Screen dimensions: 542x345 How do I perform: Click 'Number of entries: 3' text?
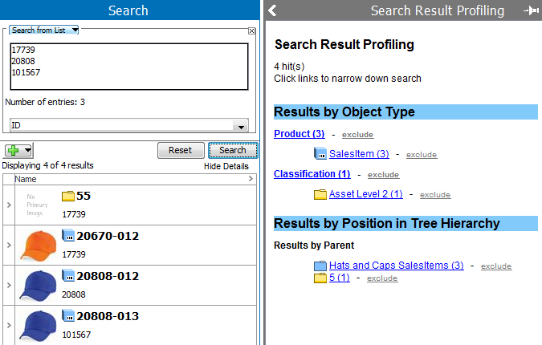(45, 102)
